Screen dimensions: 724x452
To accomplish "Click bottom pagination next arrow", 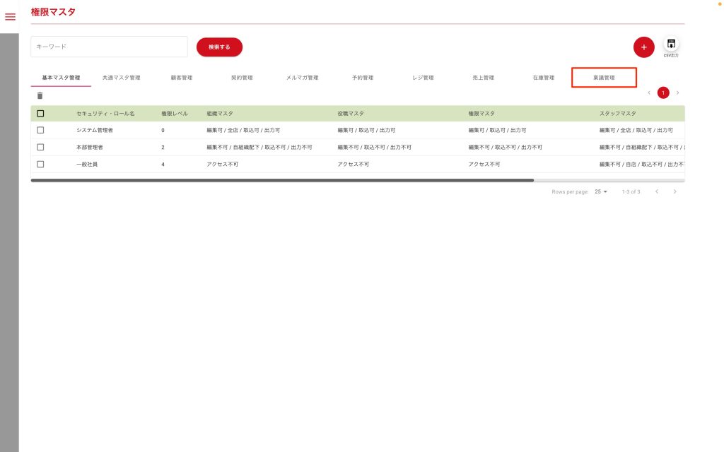I will click(x=675, y=191).
